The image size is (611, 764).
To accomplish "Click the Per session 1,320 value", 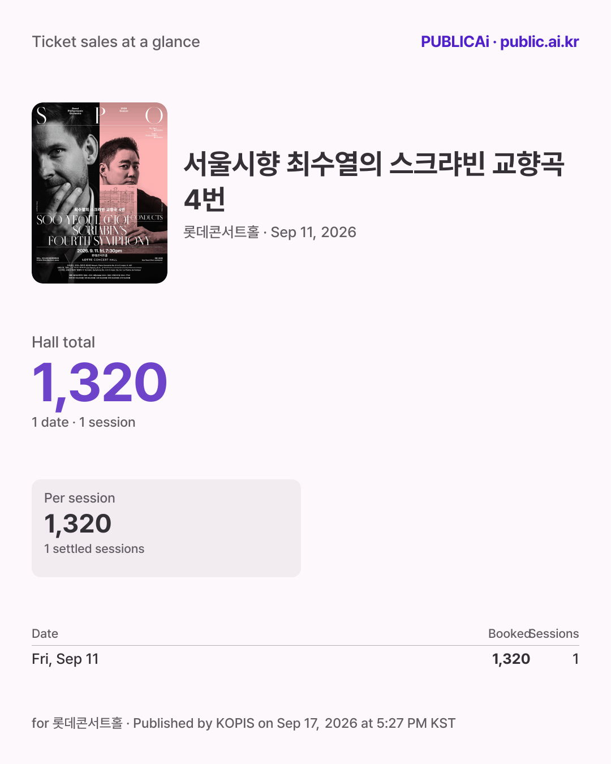I will pos(78,523).
